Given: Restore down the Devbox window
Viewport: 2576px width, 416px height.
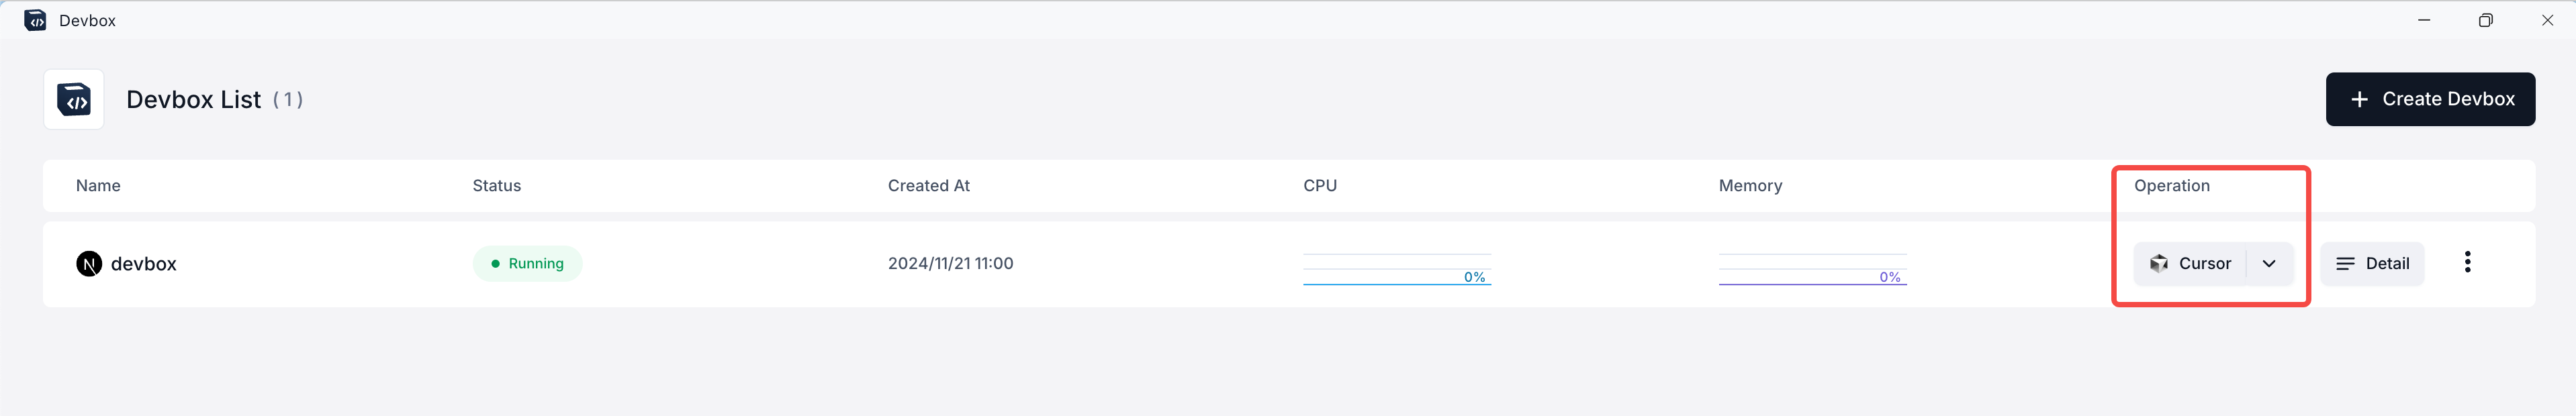Looking at the screenshot, I should coord(2485,20).
